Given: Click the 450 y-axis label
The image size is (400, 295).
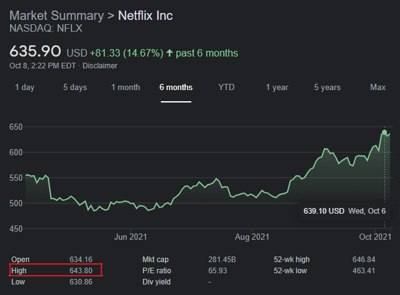Looking at the screenshot, I should point(16,229).
